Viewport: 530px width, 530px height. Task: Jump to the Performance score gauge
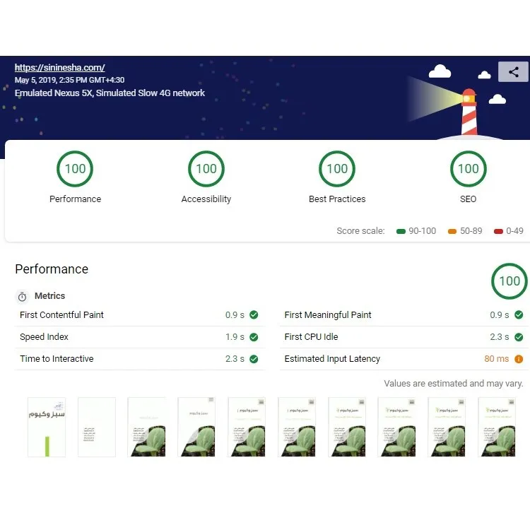coord(76,169)
